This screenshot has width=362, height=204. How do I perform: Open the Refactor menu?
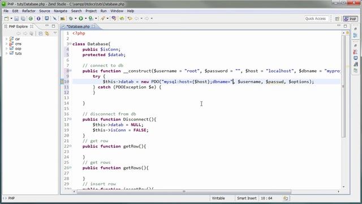click(x=29, y=11)
